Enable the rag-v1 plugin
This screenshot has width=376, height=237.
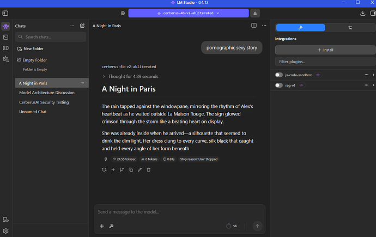(x=278, y=85)
